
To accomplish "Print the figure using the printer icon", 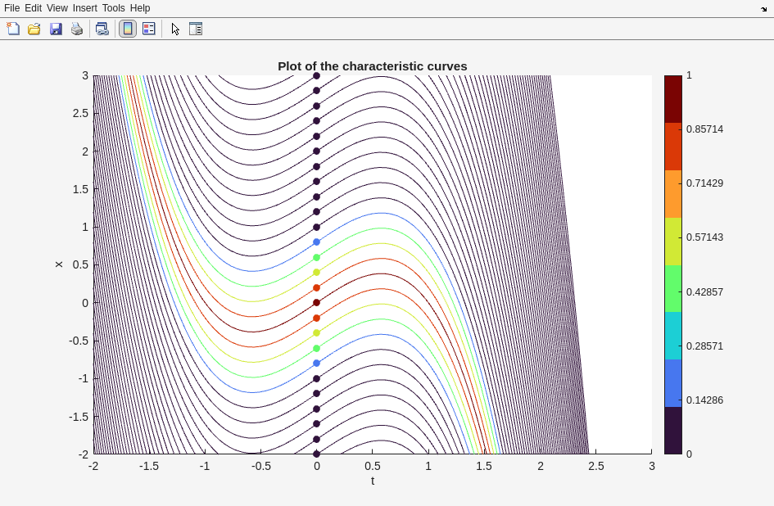I will click(77, 29).
